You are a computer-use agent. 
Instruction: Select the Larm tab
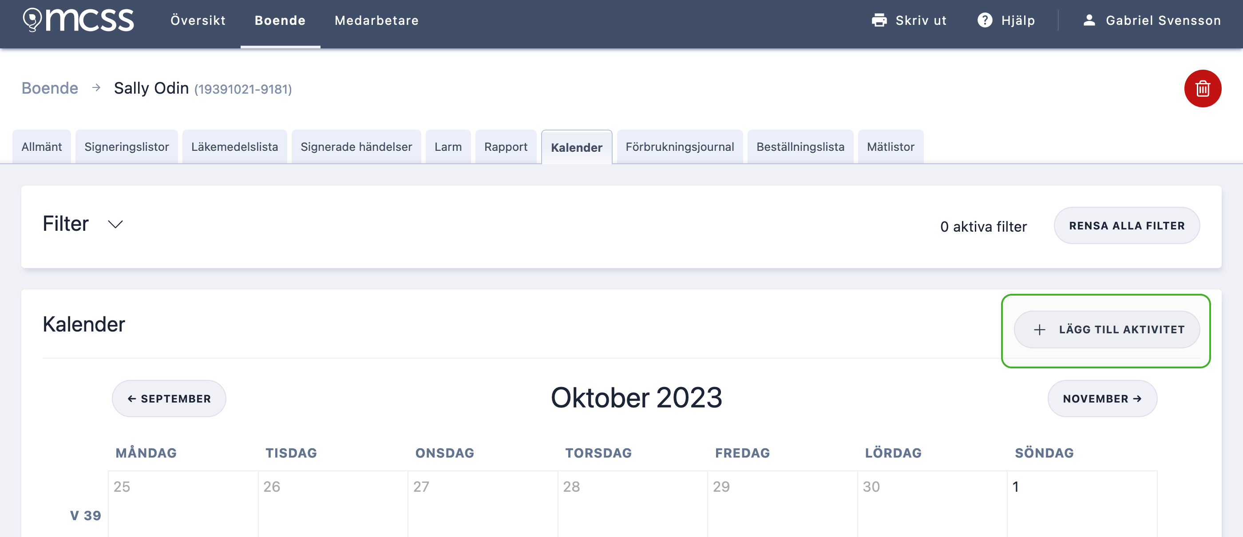[x=448, y=146]
